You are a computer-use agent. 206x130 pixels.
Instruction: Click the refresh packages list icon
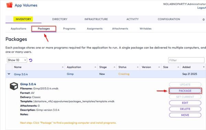31,60
